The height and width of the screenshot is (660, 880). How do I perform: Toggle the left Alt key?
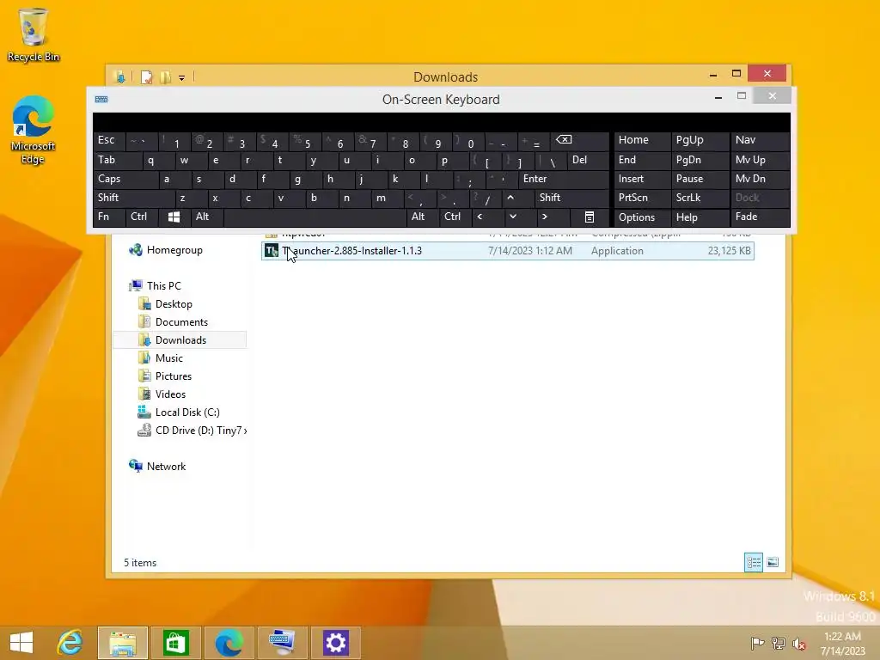tap(206, 217)
